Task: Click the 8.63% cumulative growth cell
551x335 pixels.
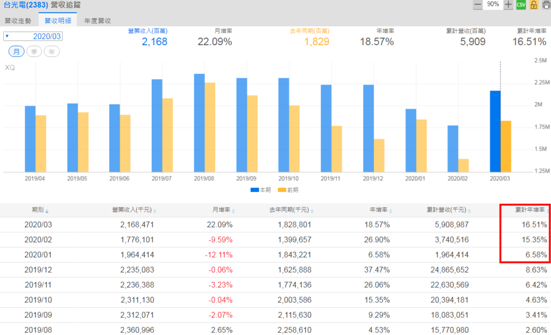Action: coord(536,270)
